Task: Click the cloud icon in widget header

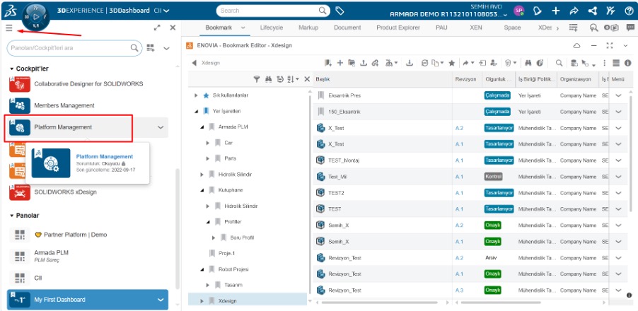Action: pyautogui.click(x=576, y=45)
